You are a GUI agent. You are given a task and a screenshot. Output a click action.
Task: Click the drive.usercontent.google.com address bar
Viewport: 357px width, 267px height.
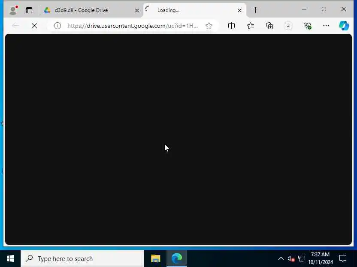(133, 26)
